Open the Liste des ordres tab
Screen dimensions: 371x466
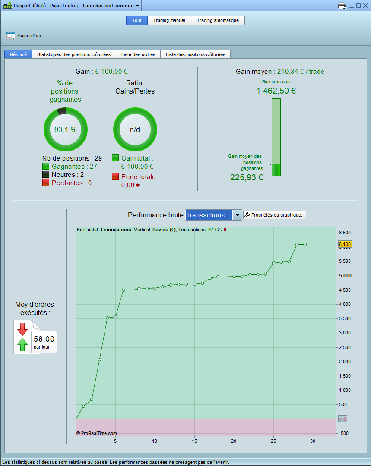click(x=138, y=54)
